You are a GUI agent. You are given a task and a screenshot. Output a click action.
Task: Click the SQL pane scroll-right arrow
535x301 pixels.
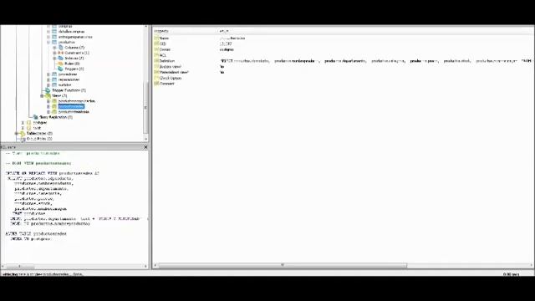pyautogui.click(x=145, y=266)
